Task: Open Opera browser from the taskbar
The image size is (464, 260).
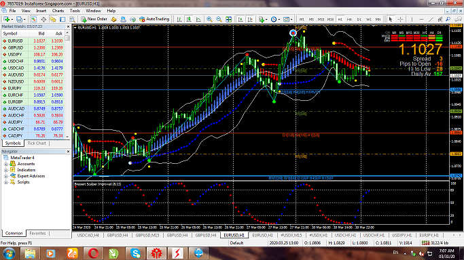Action: (x=93, y=253)
